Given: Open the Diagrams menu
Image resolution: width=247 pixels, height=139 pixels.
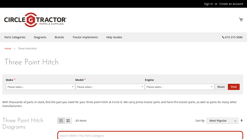Looking at the screenshot, I should click(x=40, y=37).
